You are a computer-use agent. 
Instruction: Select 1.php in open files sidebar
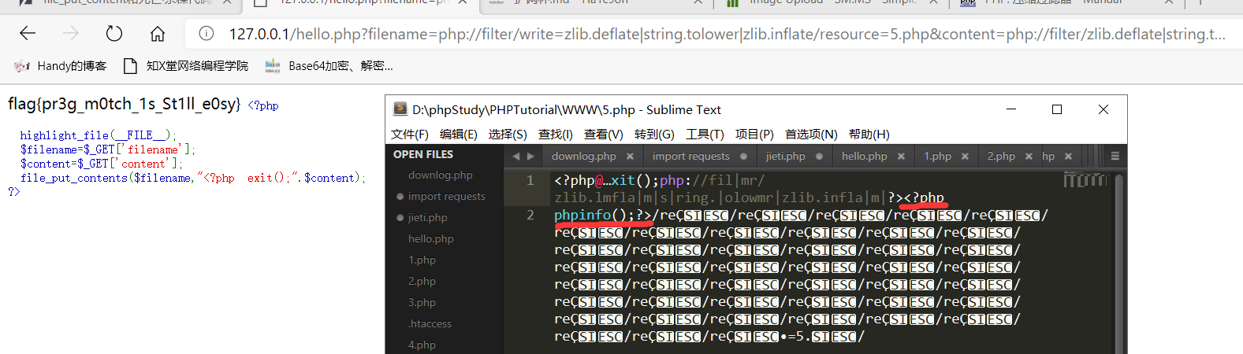[422, 260]
